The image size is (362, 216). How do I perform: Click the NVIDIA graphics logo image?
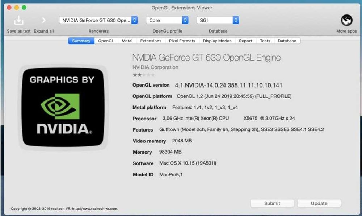tap(63, 107)
